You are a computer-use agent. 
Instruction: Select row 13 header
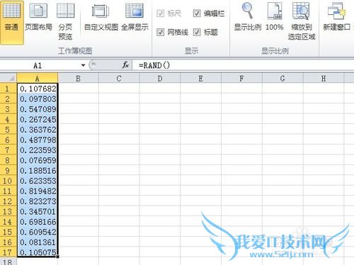tap(8, 211)
